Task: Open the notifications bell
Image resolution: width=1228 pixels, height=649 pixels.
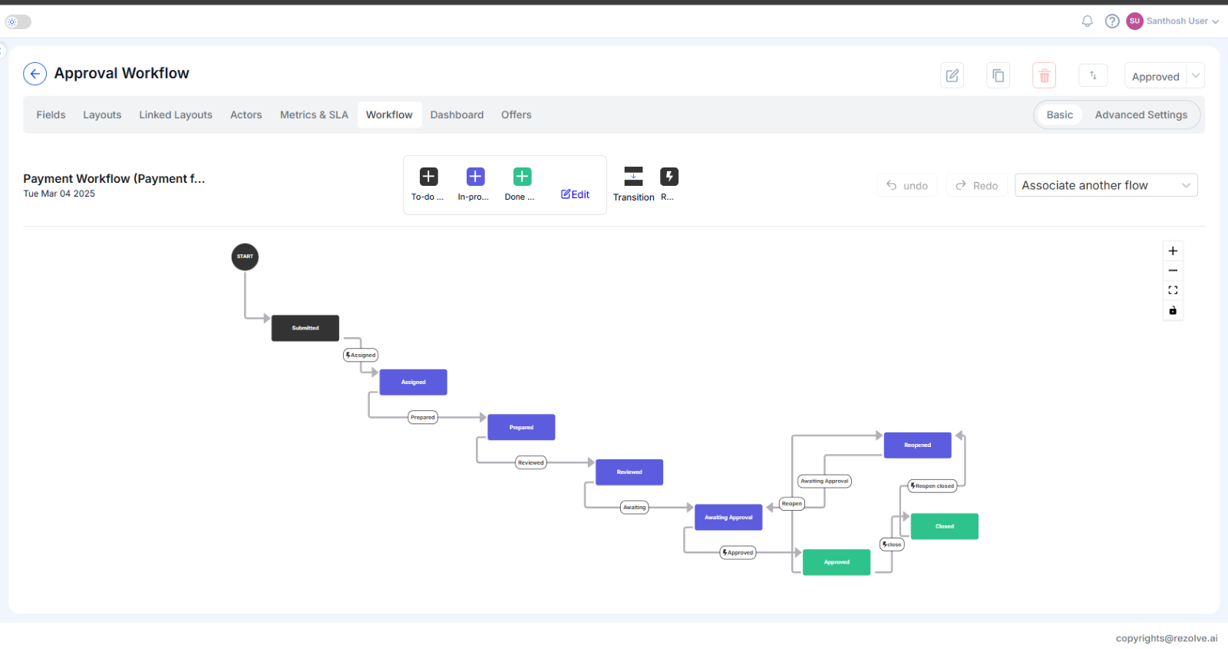Action: (1088, 22)
